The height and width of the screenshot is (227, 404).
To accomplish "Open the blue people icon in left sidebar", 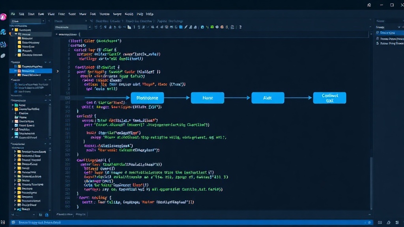I will tap(3, 32).
